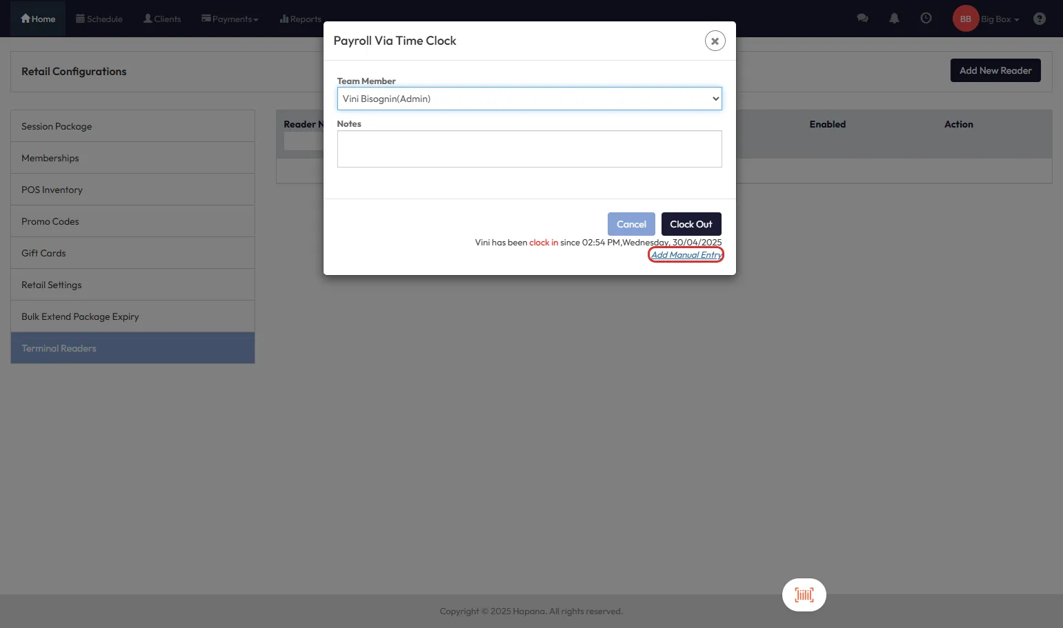Click the barcode scanner floating button

tap(804, 595)
